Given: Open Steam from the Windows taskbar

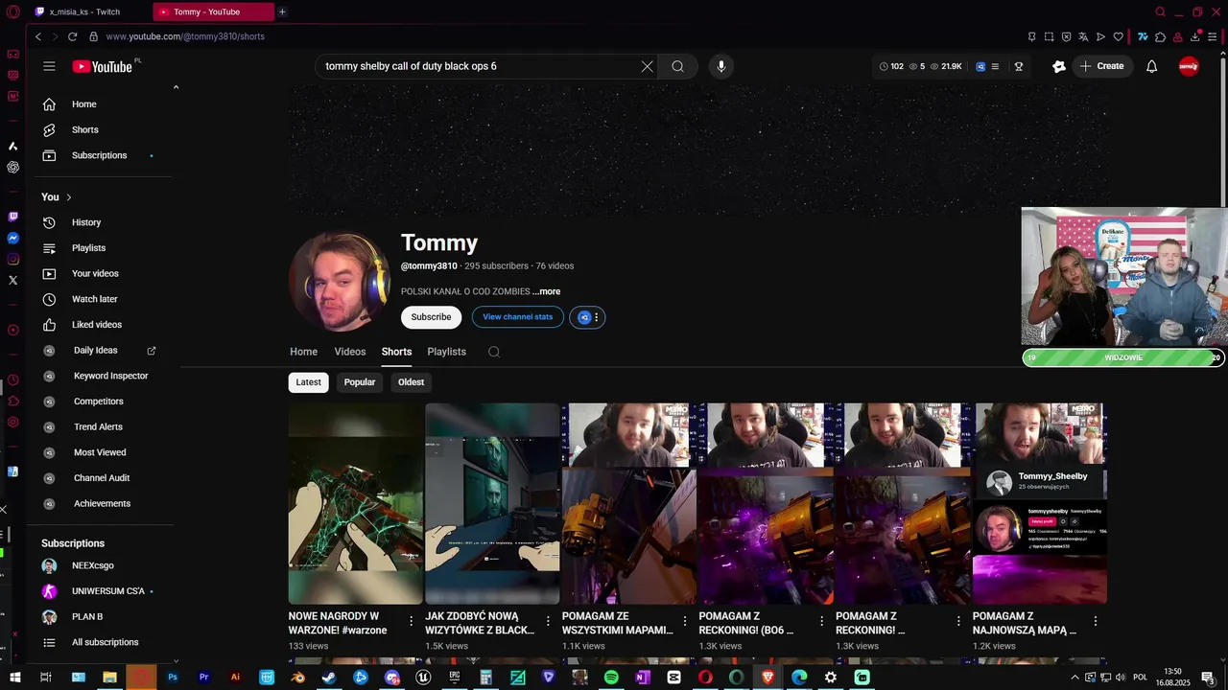Looking at the screenshot, I should pyautogui.click(x=329, y=678).
